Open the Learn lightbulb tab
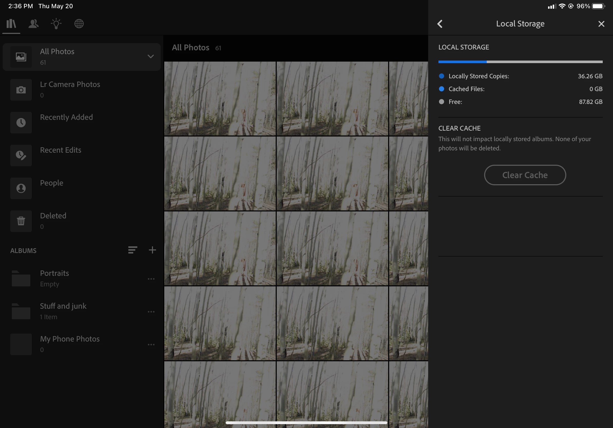Viewport: 613px width, 428px height. pyautogui.click(x=56, y=24)
